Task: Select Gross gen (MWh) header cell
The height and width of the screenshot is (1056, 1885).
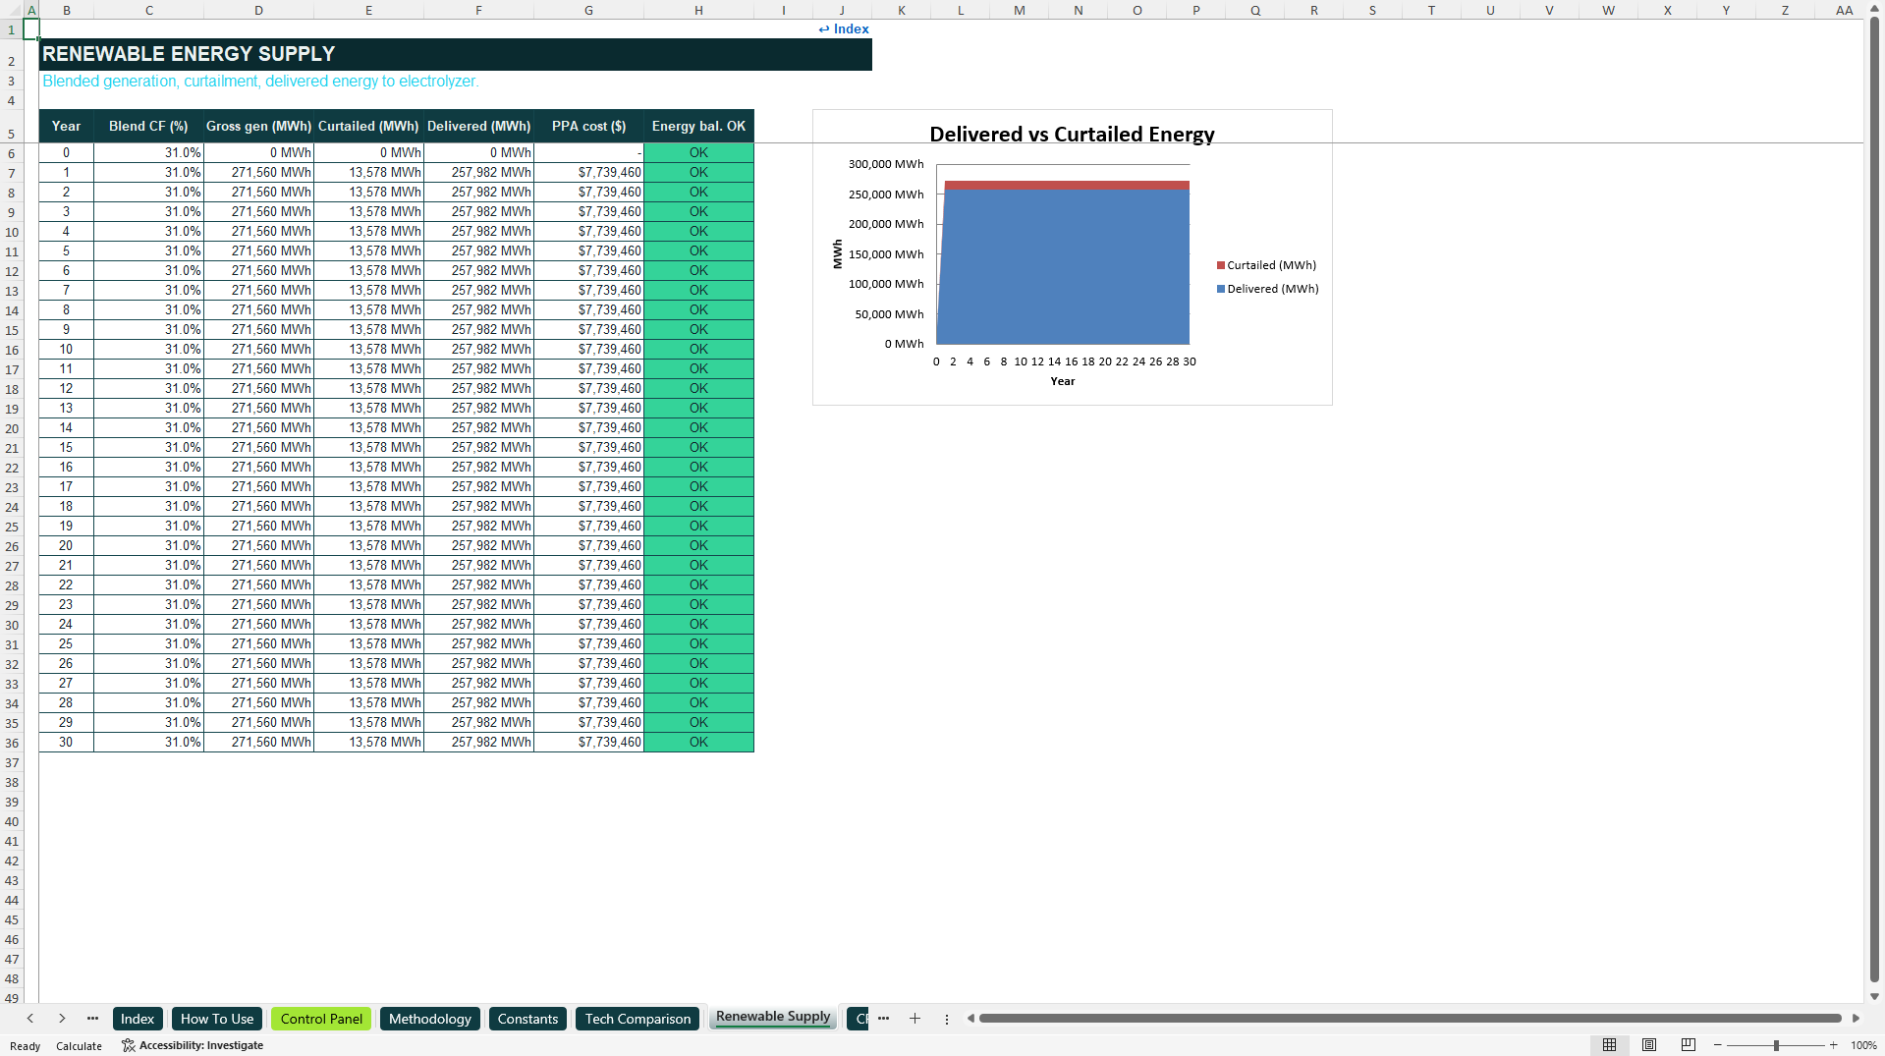Action: (258, 126)
